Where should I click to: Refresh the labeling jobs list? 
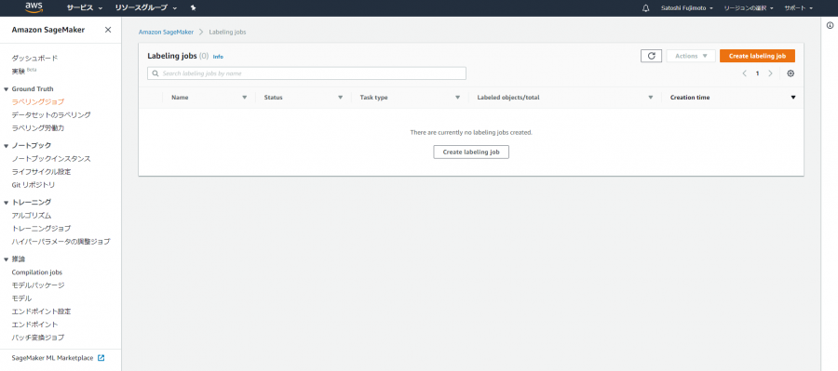pos(651,56)
